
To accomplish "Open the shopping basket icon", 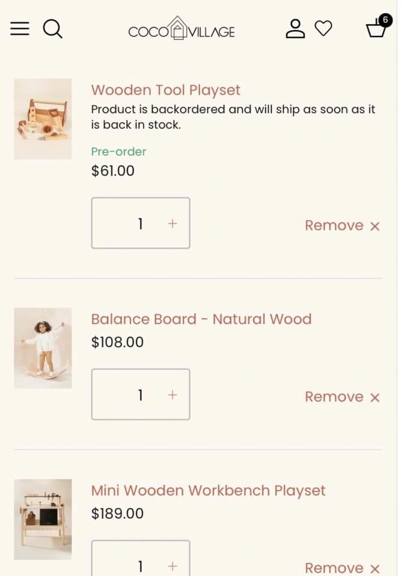I will click(x=377, y=28).
